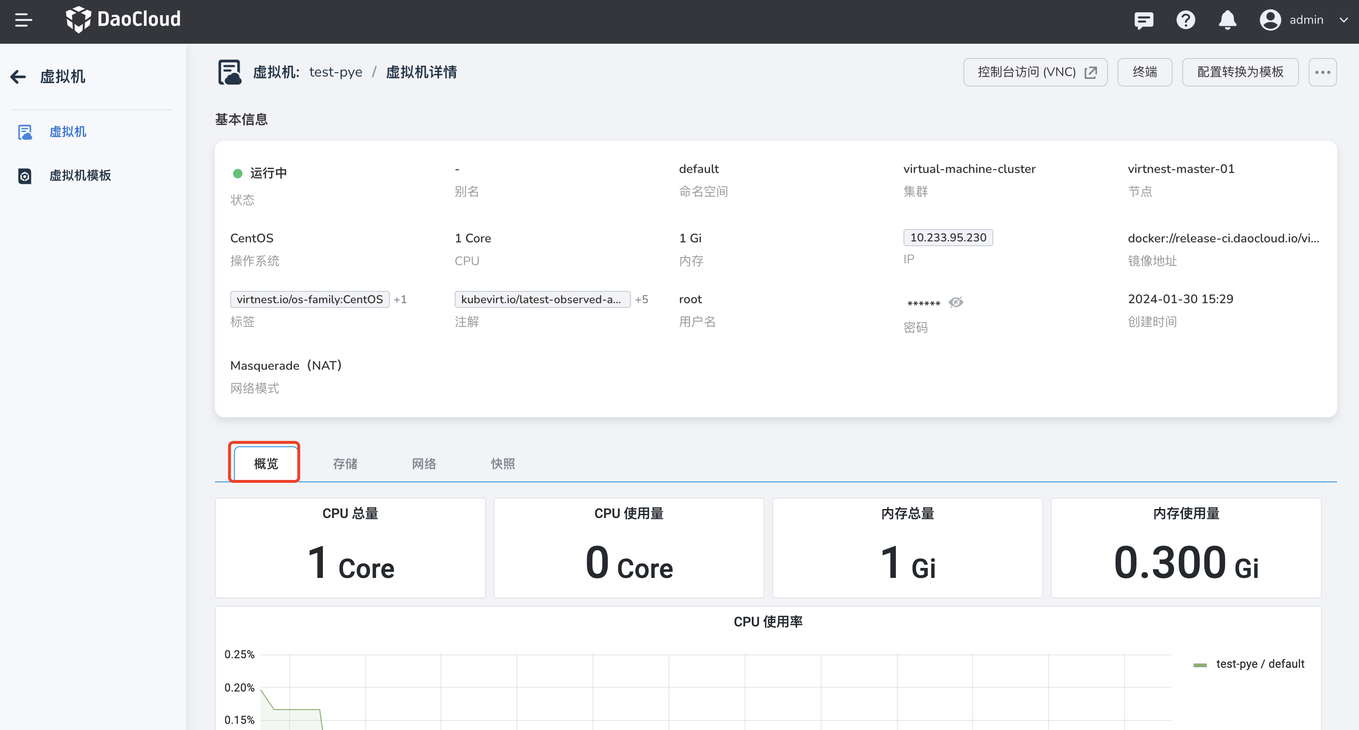1359x730 pixels.
Task: Open the three-dots more actions menu
Action: 1322,72
